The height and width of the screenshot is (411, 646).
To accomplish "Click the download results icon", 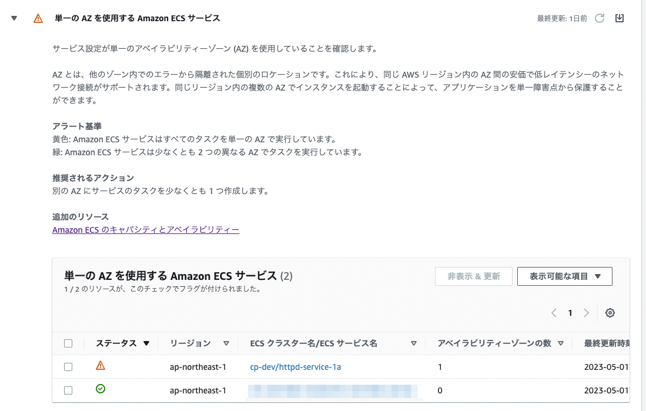I will [620, 18].
